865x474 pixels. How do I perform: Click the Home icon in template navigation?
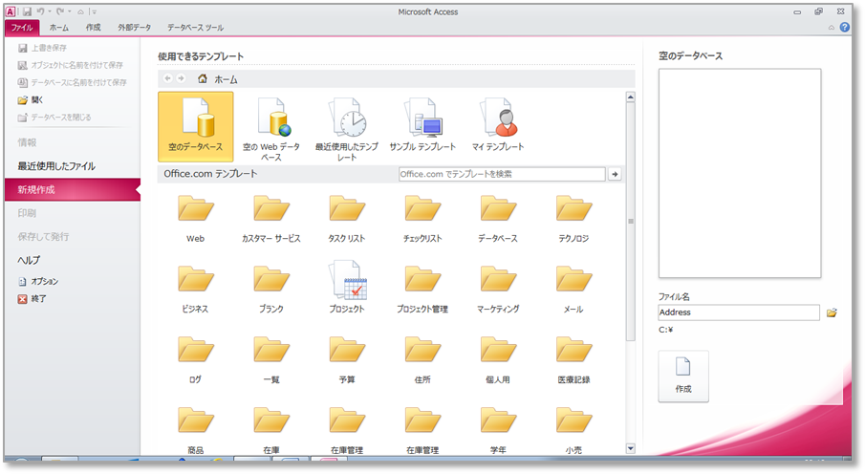pos(203,79)
